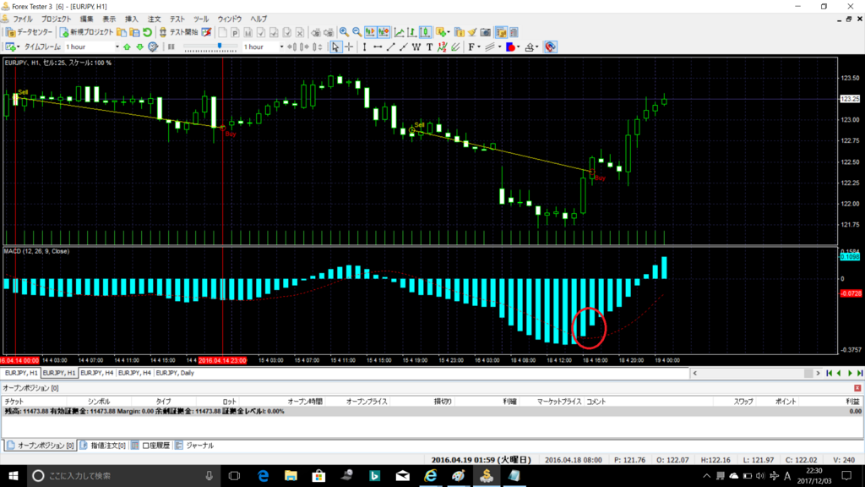The width and height of the screenshot is (865, 487).
Task: Toggle the magnet mode icon
Action: pos(550,47)
